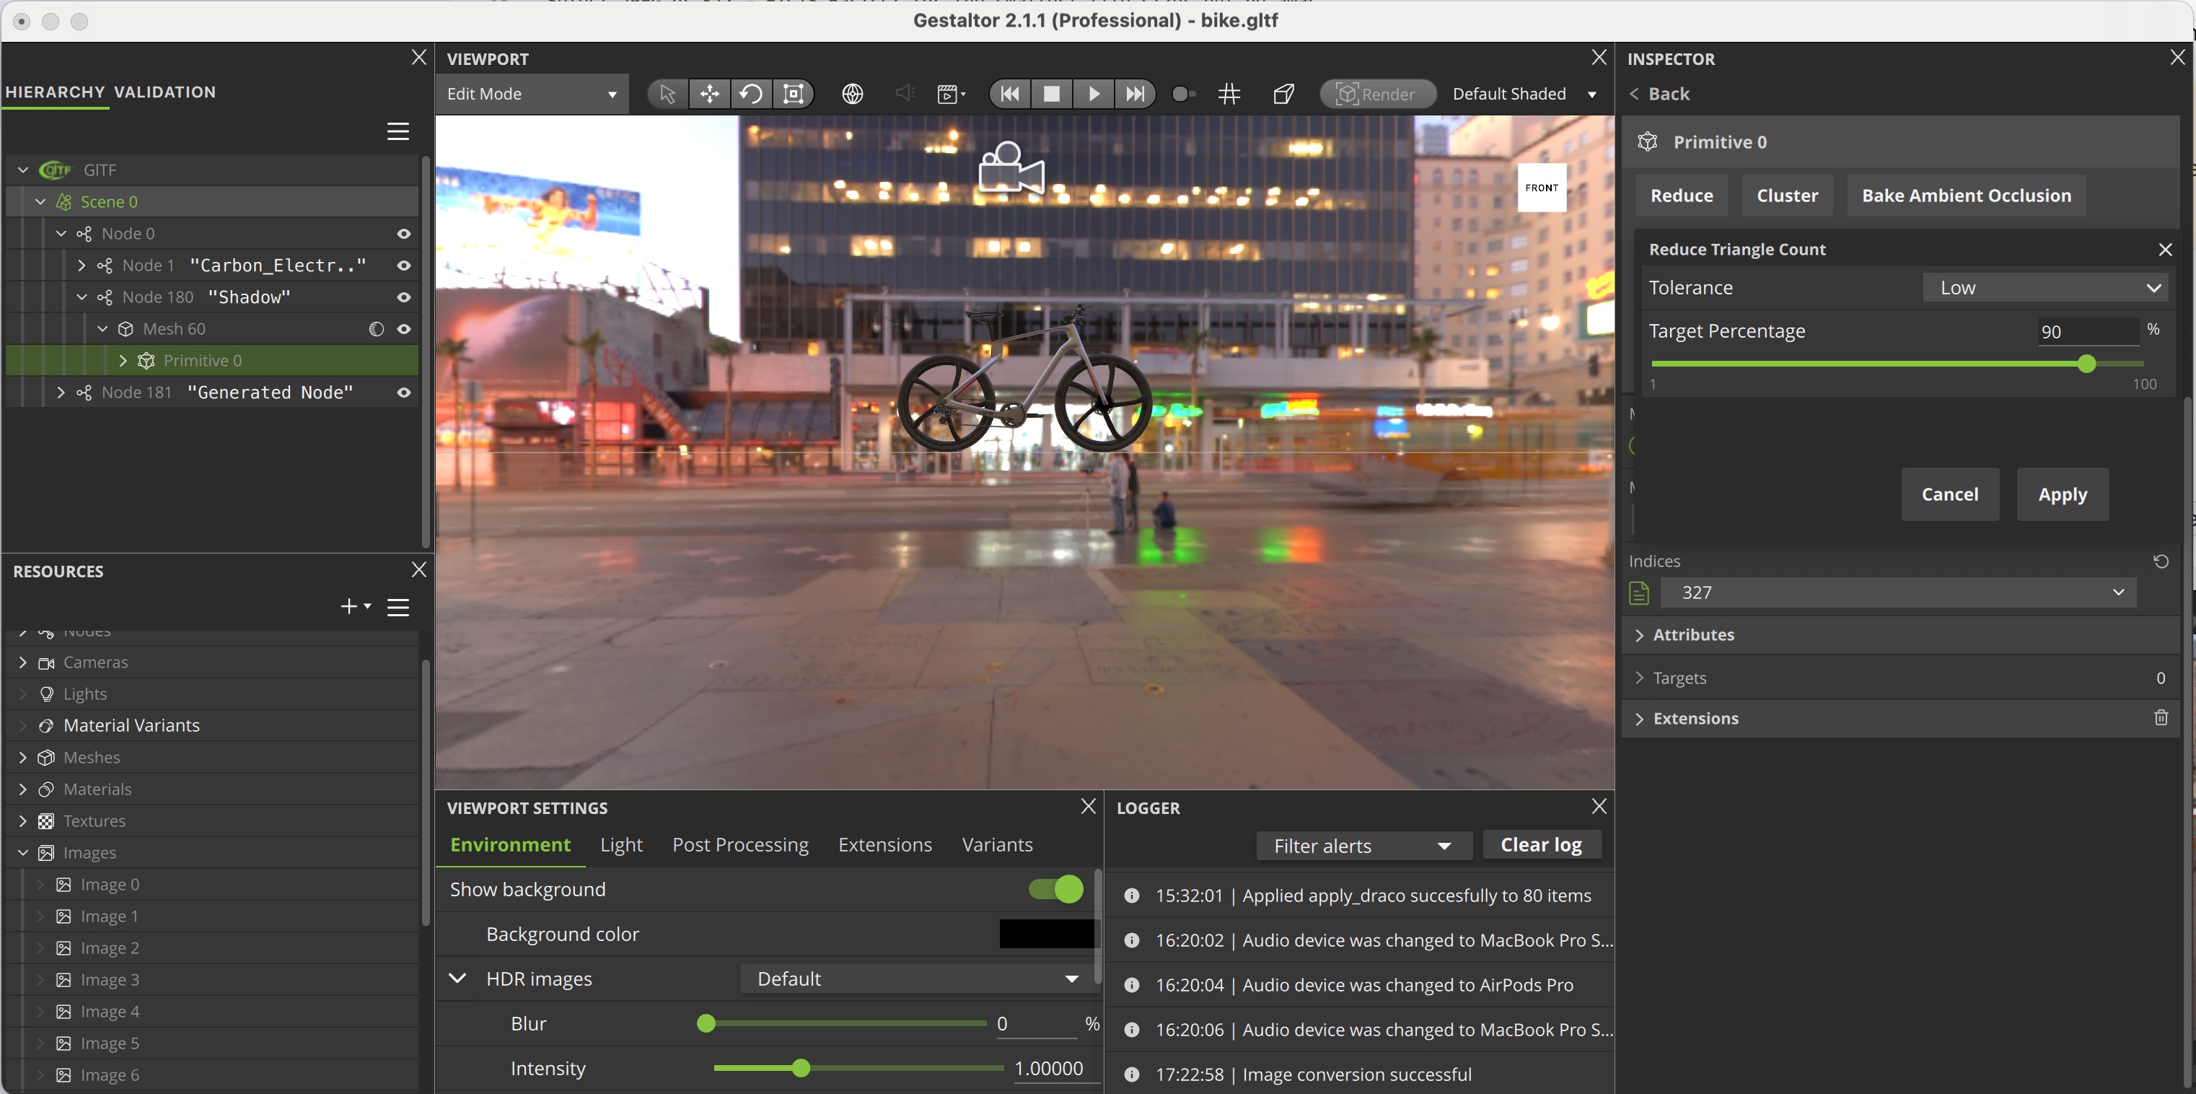Viewport: 2196px width, 1094px height.
Task: Click the camera gizmo in the viewport
Action: (x=1011, y=168)
